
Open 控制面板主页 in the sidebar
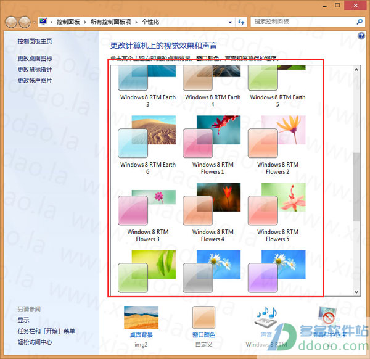[x=35, y=41]
